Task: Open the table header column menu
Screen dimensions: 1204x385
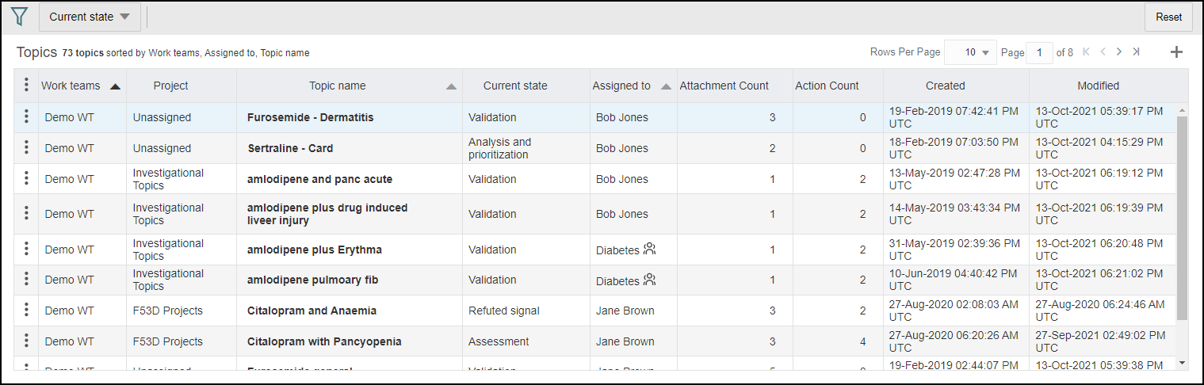Action: (x=26, y=86)
